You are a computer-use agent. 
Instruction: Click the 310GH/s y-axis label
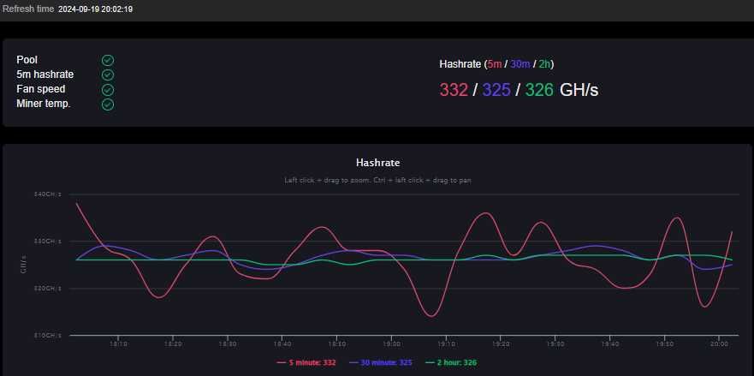click(x=47, y=335)
